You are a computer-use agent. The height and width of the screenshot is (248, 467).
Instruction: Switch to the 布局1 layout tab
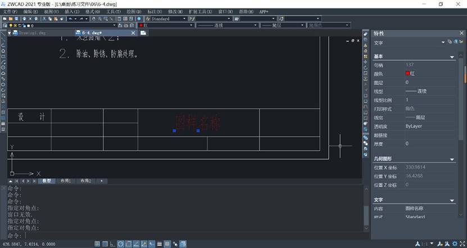coord(66,181)
